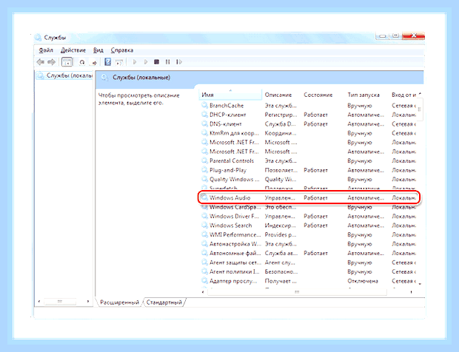Click the Forward arrow in the toolbar
459x352 pixels.
click(52, 62)
